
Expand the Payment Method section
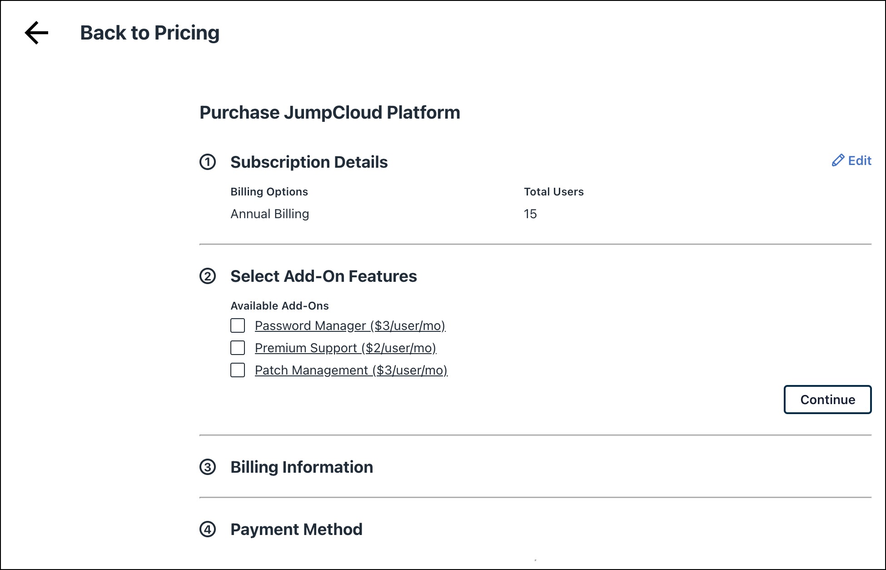tap(296, 529)
